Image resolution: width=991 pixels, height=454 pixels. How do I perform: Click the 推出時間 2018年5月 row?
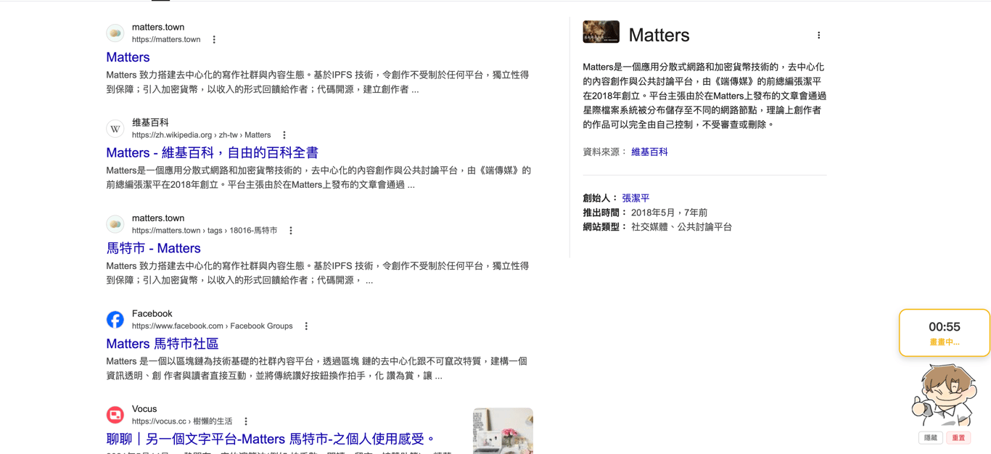point(645,212)
